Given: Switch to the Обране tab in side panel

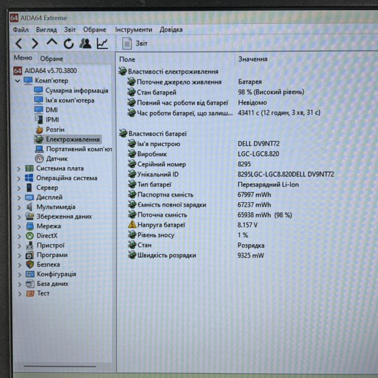Looking at the screenshot, I should tap(52, 59).
